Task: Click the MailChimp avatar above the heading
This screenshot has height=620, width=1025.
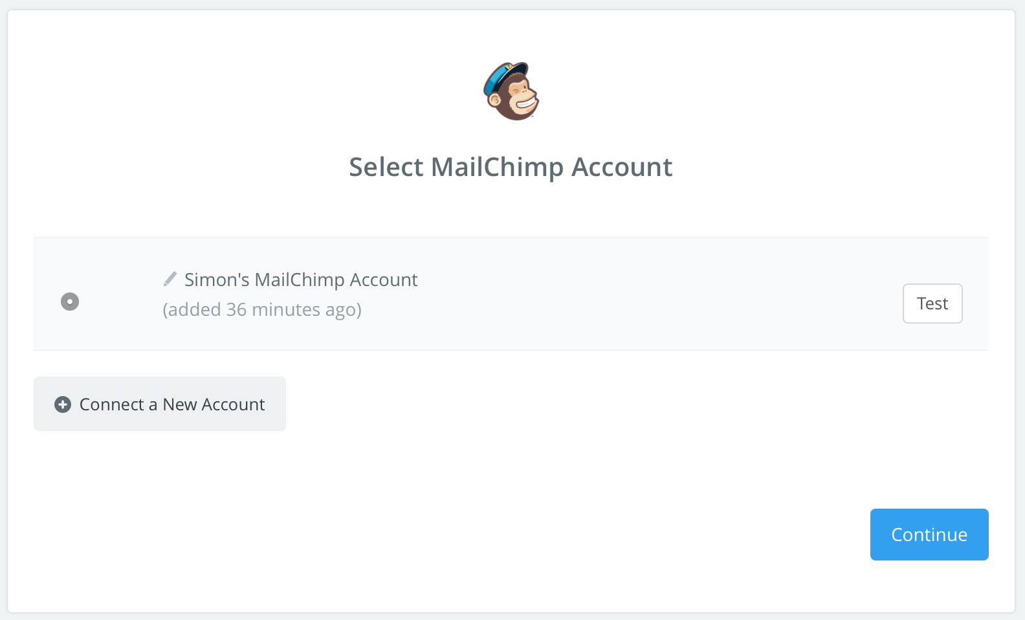Action: point(511,91)
